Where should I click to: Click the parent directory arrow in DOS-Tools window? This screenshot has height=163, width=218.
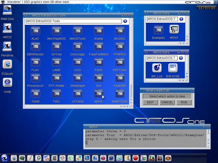pos(125,21)
